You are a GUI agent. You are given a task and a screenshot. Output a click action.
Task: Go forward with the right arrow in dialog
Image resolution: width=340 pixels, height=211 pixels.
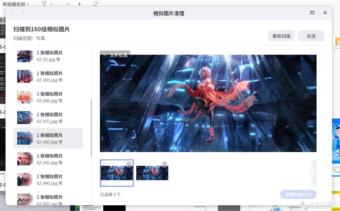tap(23, 13)
